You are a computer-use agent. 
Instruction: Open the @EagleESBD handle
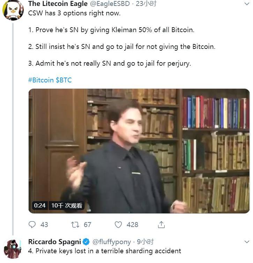click(110, 4)
